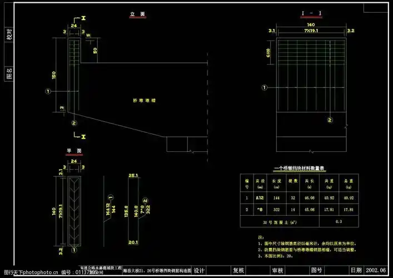
Task: Click rebar callout 2 in section I-I
Action: [330, 120]
